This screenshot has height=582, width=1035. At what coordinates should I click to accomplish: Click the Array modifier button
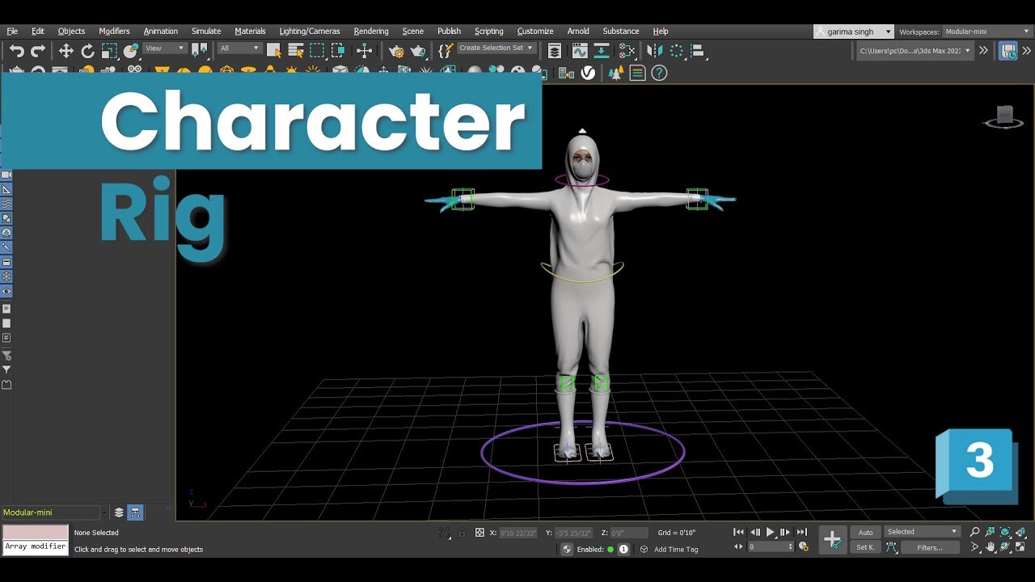point(35,546)
